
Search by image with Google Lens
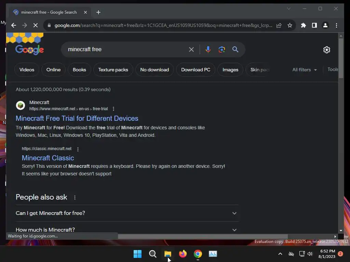coord(221,49)
